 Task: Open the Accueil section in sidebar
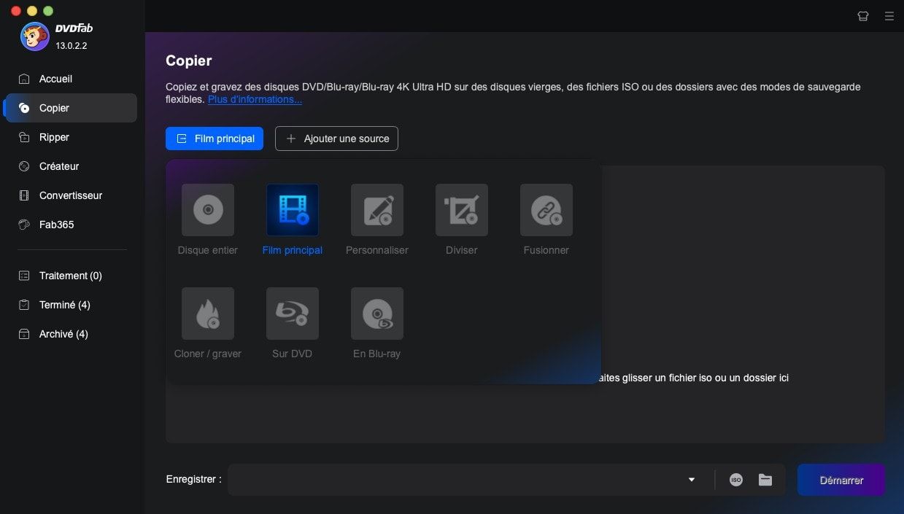71,79
